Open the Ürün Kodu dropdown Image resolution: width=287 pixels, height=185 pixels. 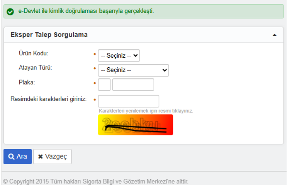(119, 55)
